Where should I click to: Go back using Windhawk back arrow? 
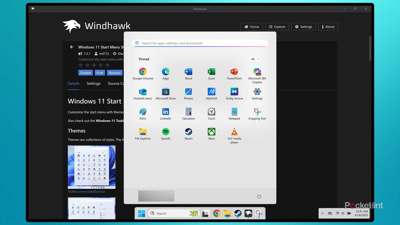71,47
